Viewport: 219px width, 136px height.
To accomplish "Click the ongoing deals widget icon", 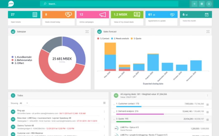I will point(116,96).
